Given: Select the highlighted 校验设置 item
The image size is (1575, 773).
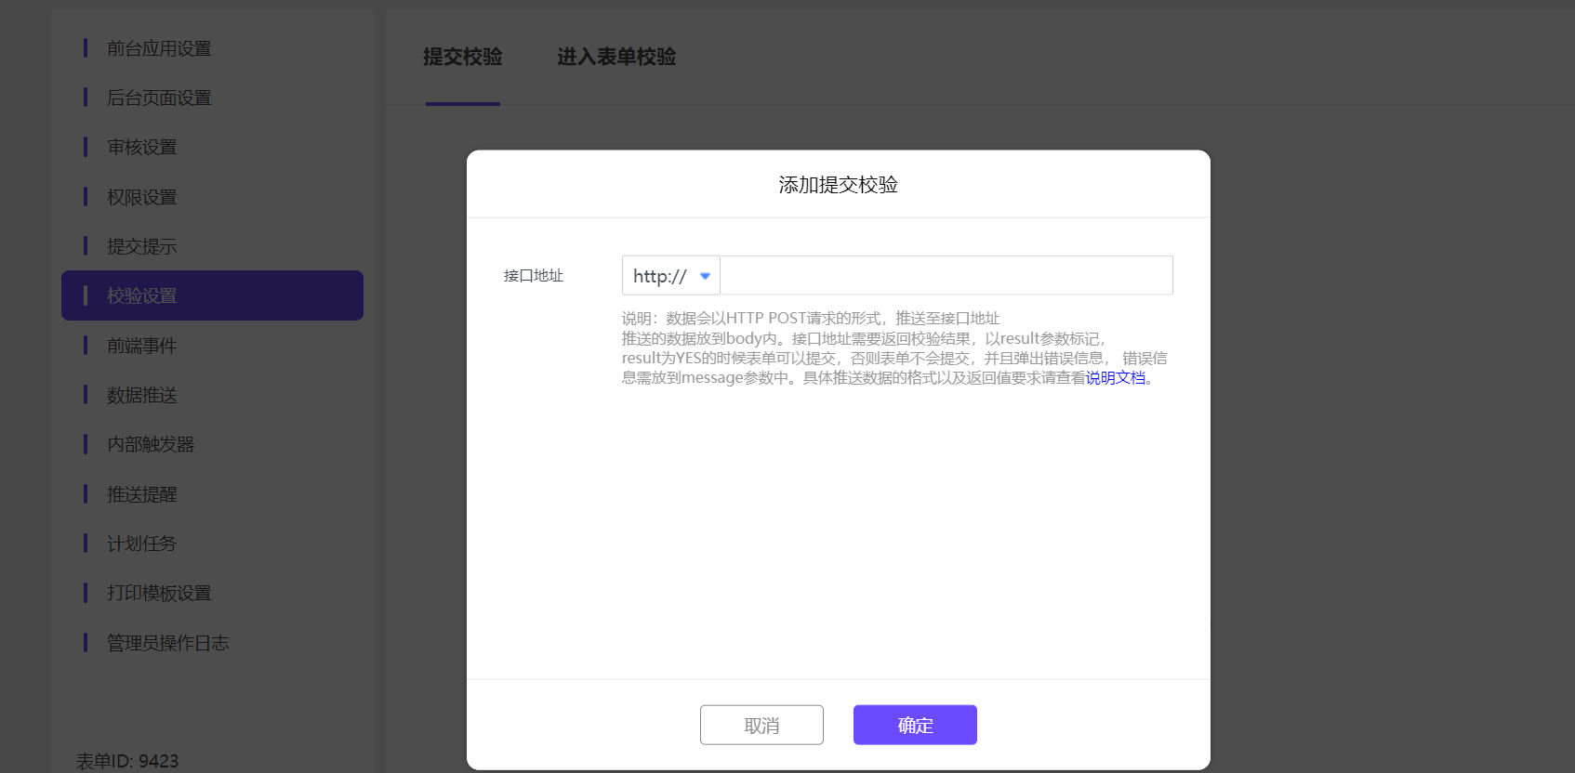Looking at the screenshot, I should (x=141, y=295).
